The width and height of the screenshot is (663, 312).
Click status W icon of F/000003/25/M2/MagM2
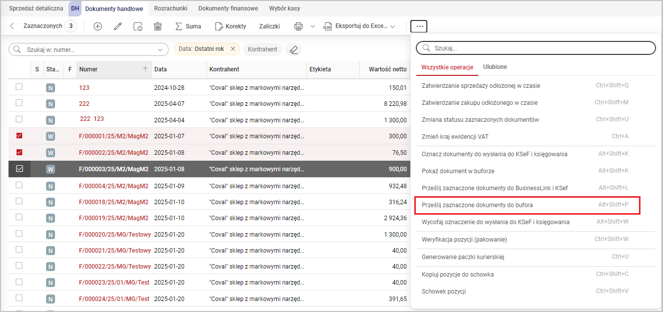point(50,169)
